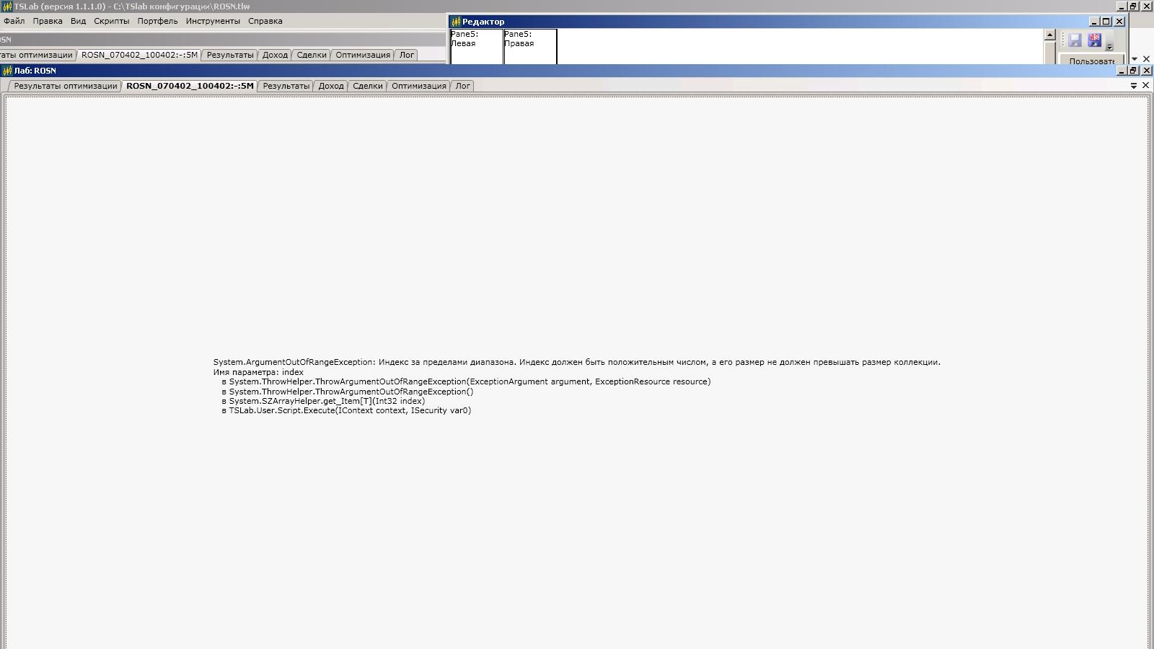This screenshot has width=1154, height=649.
Task: Open the Портфель menu
Action: coord(157,21)
